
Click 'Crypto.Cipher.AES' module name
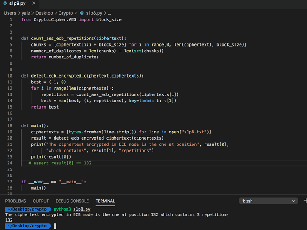pos(55,20)
